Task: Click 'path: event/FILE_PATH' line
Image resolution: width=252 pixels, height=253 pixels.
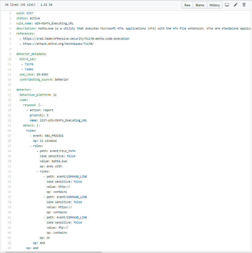Action: [58, 151]
